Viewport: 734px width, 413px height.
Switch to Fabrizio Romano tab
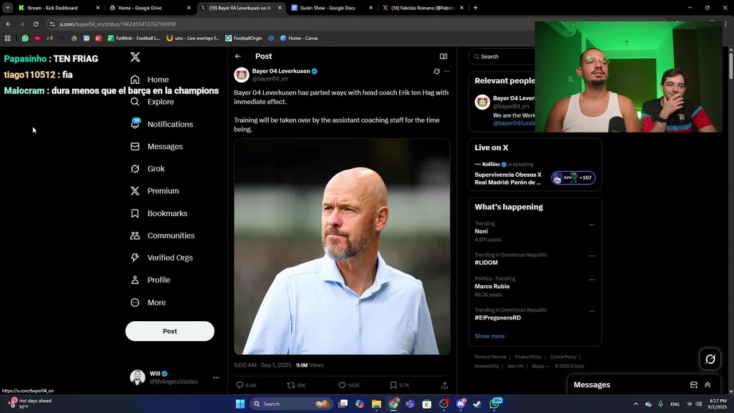[423, 8]
